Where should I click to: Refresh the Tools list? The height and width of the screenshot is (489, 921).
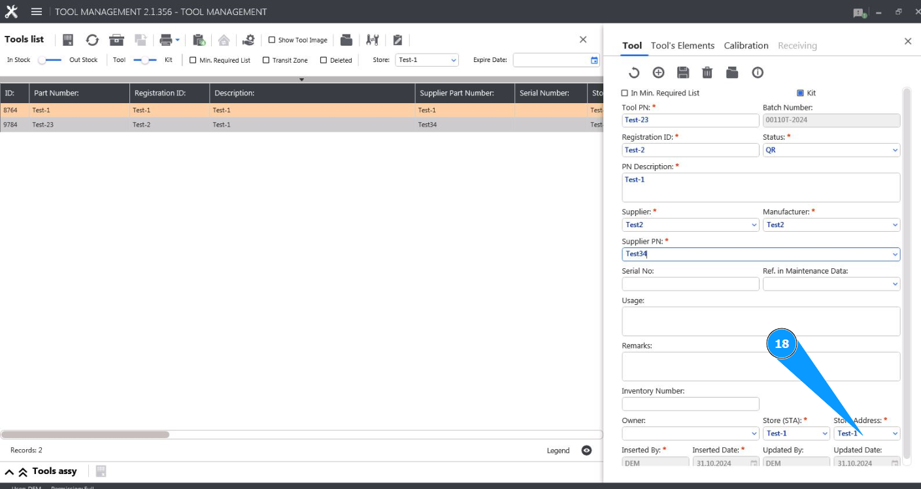[92, 40]
